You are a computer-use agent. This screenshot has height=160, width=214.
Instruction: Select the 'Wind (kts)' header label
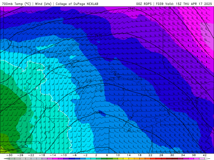click(x=43, y=4)
